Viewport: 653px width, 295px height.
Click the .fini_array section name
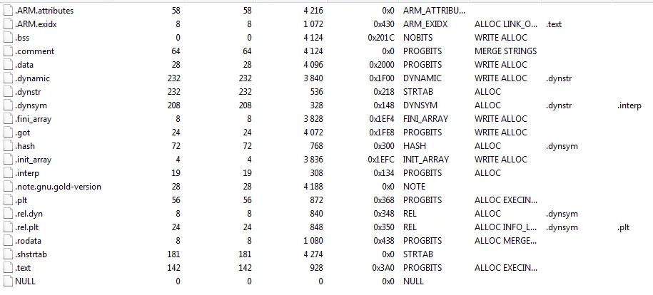[34, 120]
